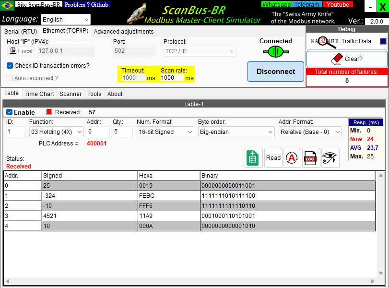Click the Local IP button

click(21, 51)
